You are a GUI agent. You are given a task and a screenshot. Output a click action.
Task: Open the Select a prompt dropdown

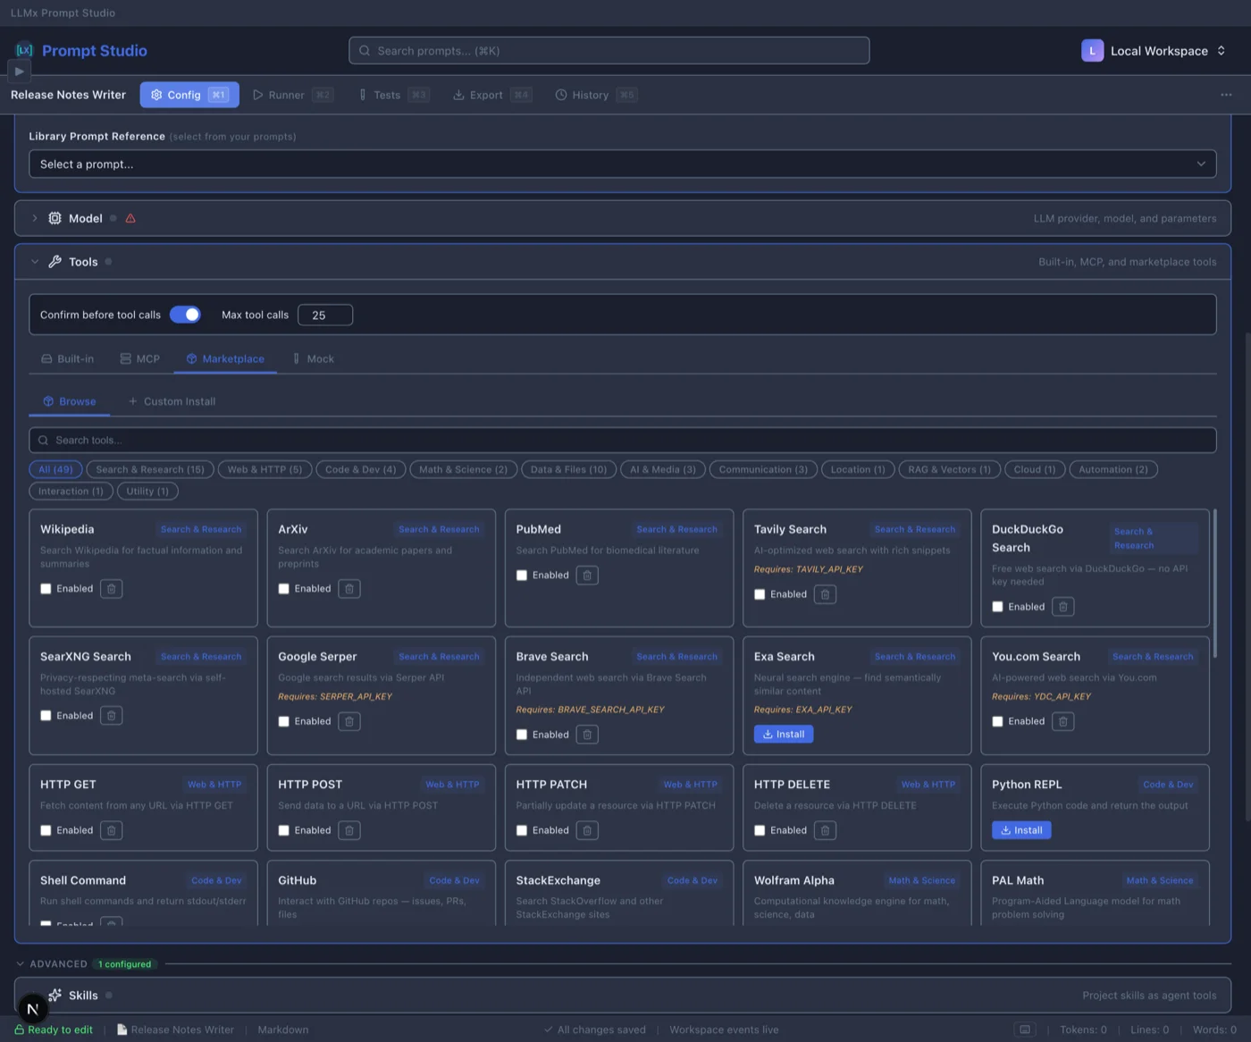coord(622,164)
